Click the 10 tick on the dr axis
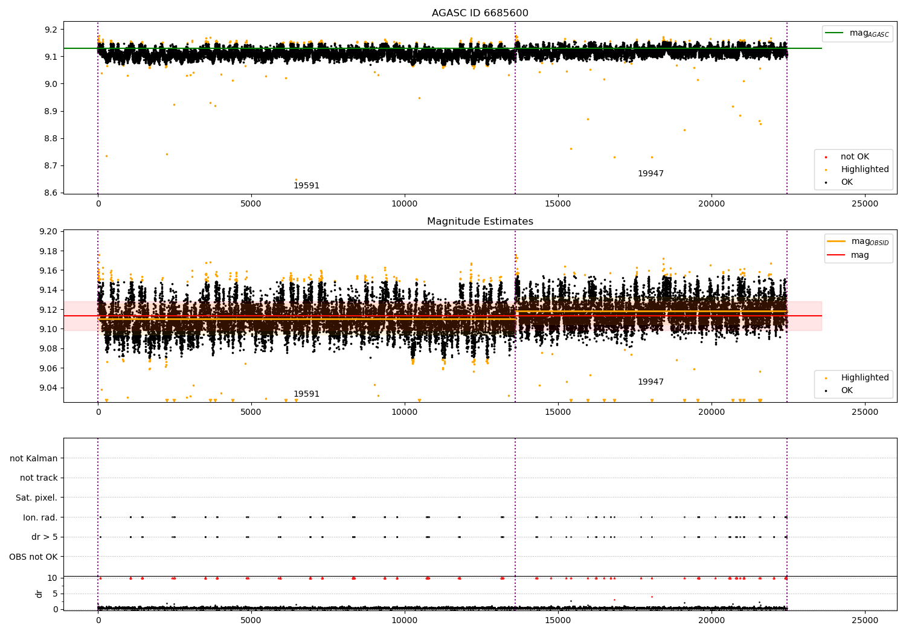Viewport: 906px width, 634px height. click(53, 578)
